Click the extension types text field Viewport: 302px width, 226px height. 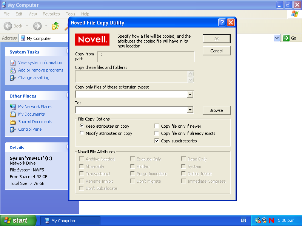[x=131, y=95]
